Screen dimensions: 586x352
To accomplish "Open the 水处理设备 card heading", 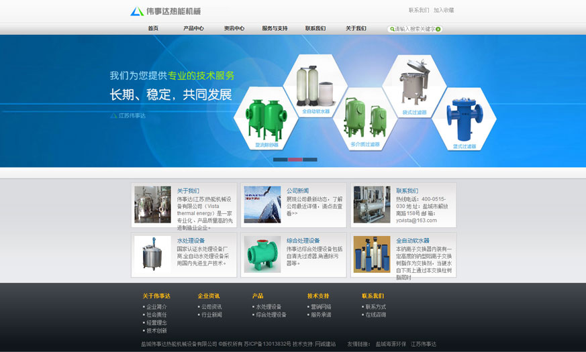I will pyautogui.click(x=191, y=241).
